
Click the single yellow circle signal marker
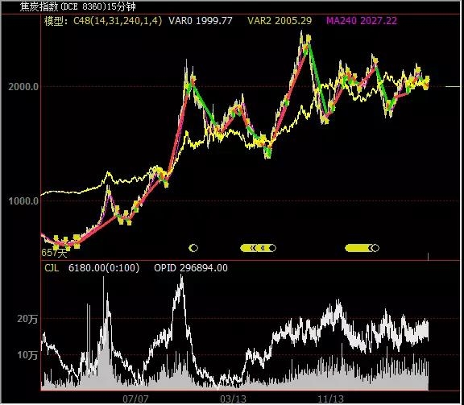coord(193,248)
